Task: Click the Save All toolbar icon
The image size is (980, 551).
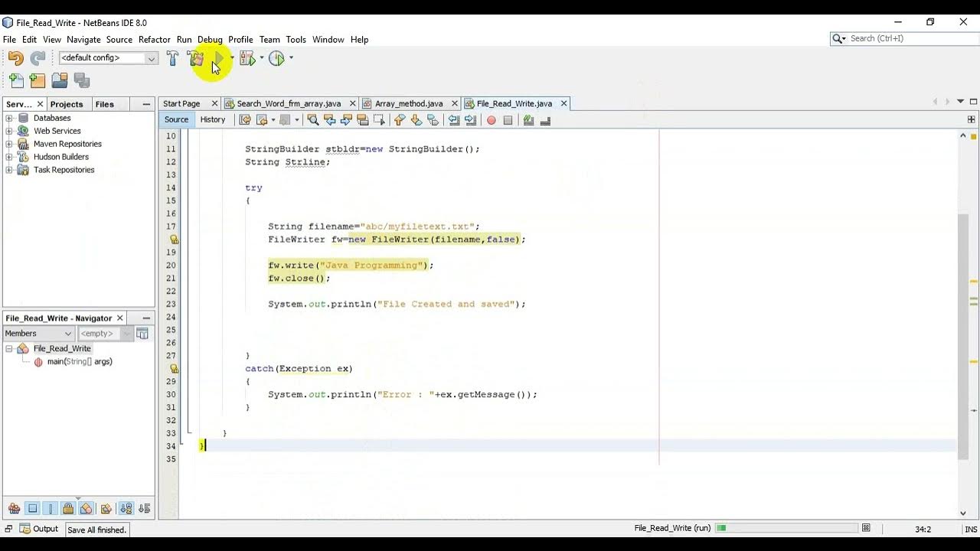Action: (x=82, y=80)
